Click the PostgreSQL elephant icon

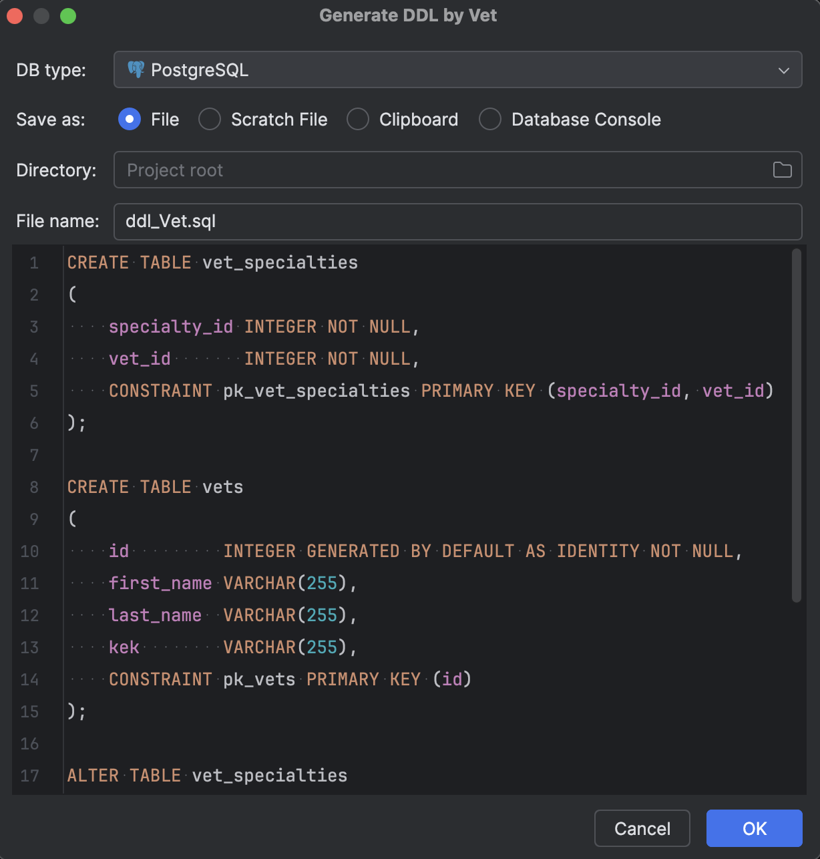(x=136, y=69)
